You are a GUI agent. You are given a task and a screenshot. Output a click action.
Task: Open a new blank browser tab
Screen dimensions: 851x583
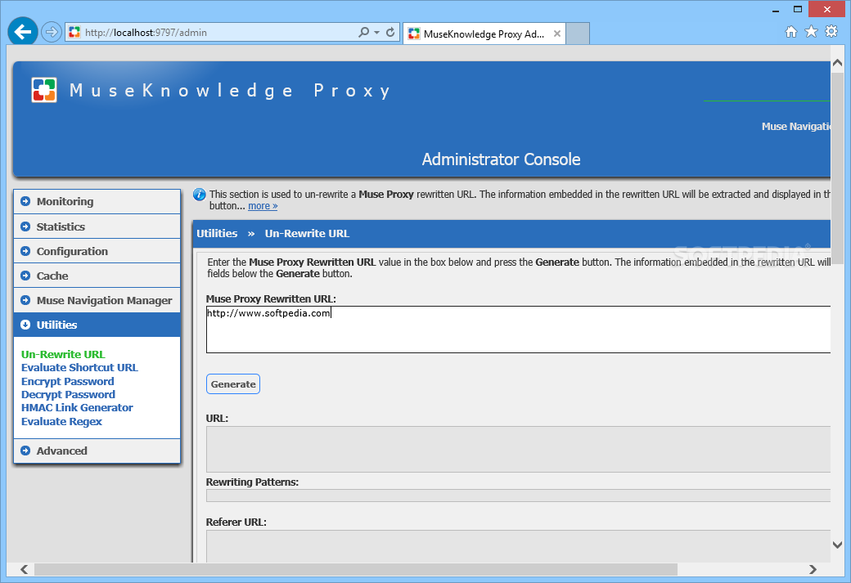click(578, 34)
